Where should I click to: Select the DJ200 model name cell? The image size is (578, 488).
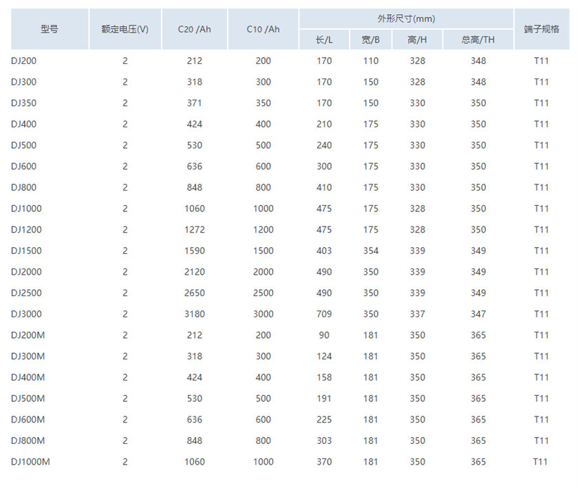point(23,61)
